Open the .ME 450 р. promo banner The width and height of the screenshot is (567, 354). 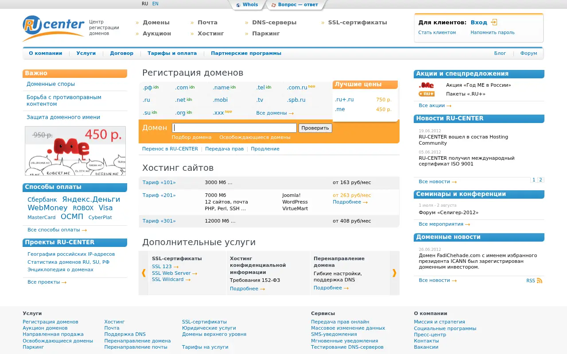click(75, 151)
